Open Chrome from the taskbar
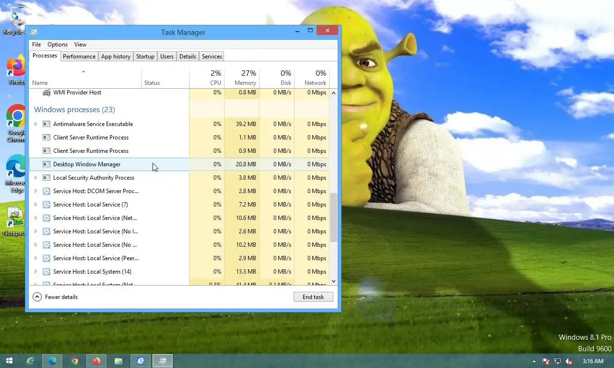 pos(74,361)
